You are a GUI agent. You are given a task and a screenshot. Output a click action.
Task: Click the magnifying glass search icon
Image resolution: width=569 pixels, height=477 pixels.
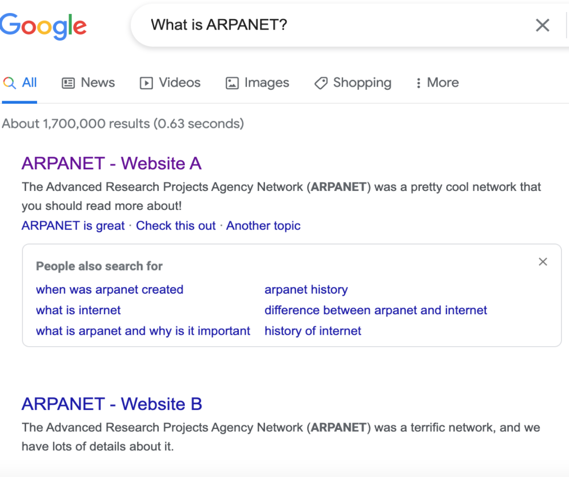click(x=10, y=83)
